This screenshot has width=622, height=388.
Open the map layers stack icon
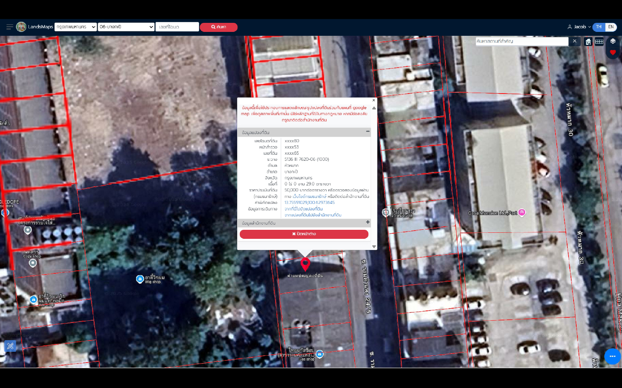point(612,41)
